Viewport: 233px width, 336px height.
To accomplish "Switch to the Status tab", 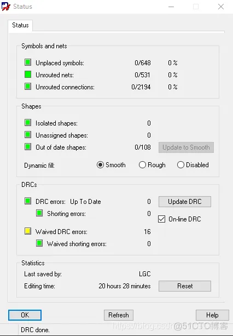I will coord(20,25).
